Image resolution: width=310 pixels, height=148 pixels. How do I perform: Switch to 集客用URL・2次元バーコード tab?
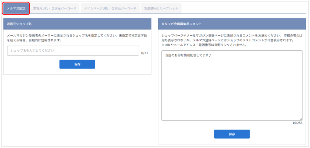(54, 8)
